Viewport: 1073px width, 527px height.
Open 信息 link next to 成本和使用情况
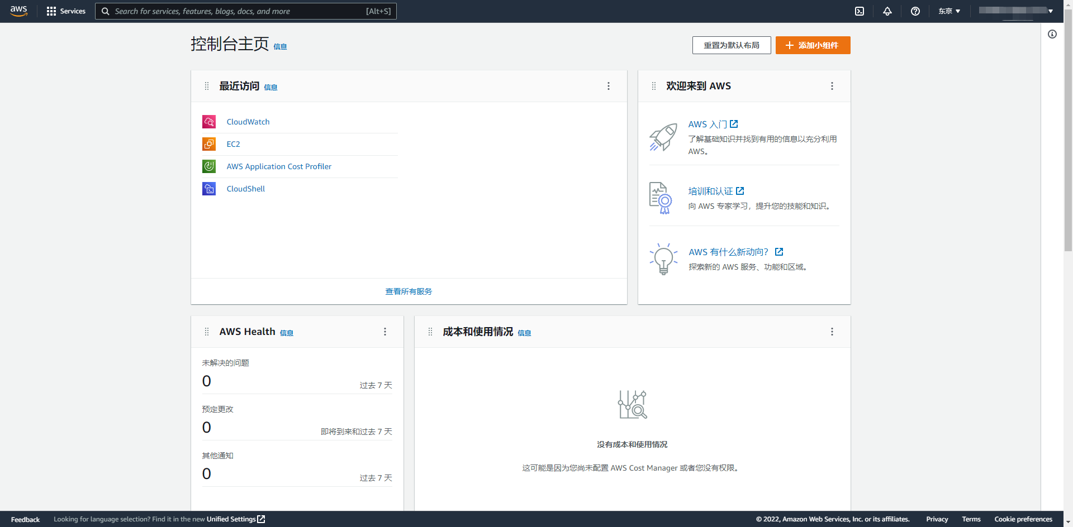(x=524, y=333)
